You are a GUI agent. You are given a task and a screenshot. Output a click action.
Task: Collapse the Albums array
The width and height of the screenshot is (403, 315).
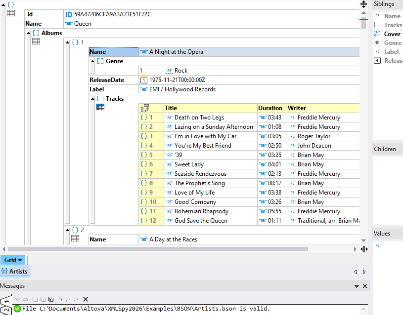click(x=28, y=33)
